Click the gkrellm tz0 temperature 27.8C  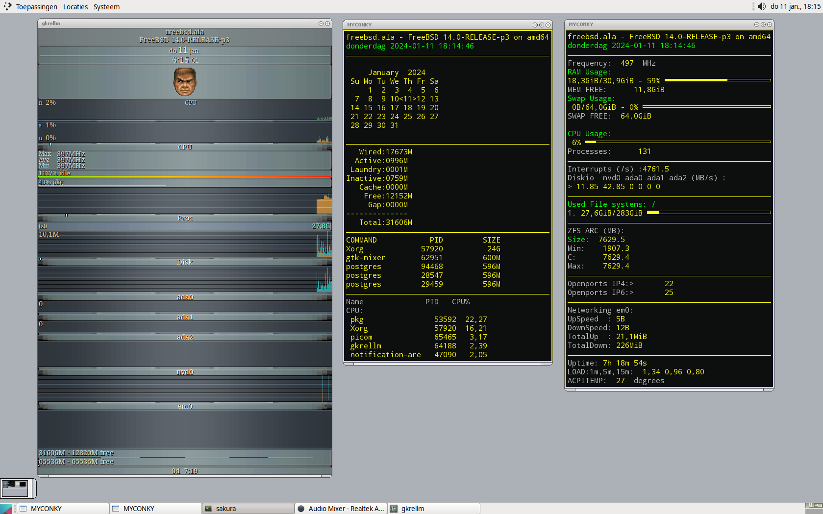click(x=321, y=226)
